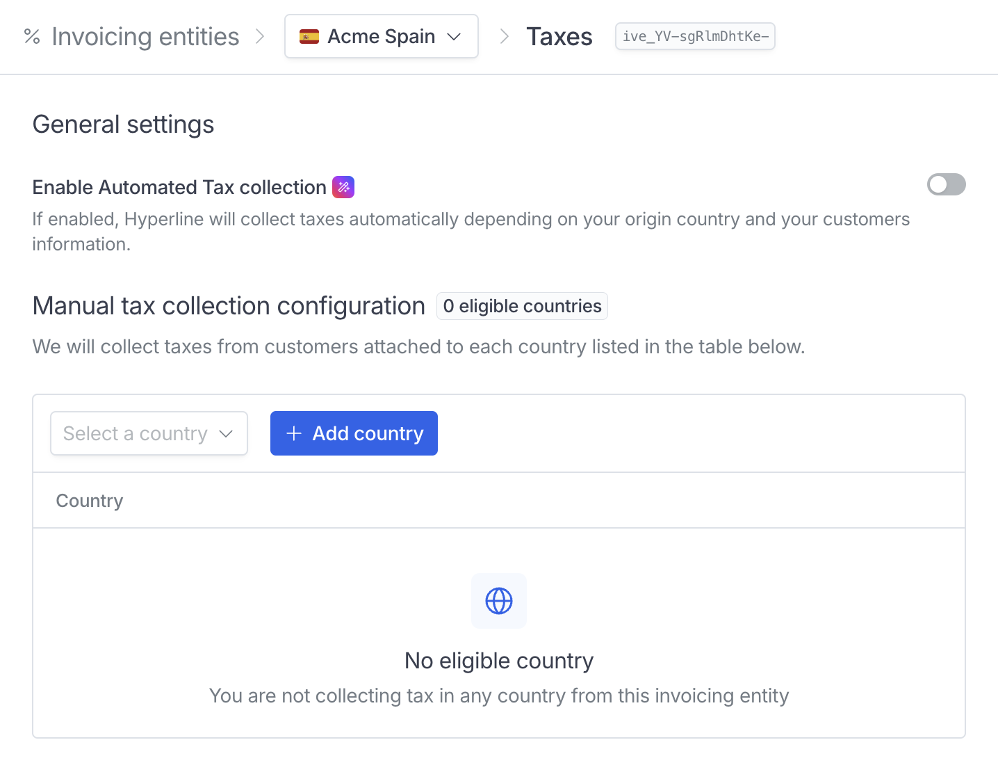Open the Select a country dropdown
Screen dimensions: 998x772
(x=149, y=433)
